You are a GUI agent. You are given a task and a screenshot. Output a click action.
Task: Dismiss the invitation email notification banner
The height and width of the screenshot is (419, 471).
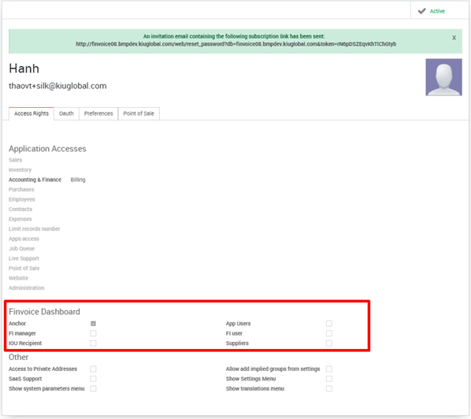click(454, 38)
